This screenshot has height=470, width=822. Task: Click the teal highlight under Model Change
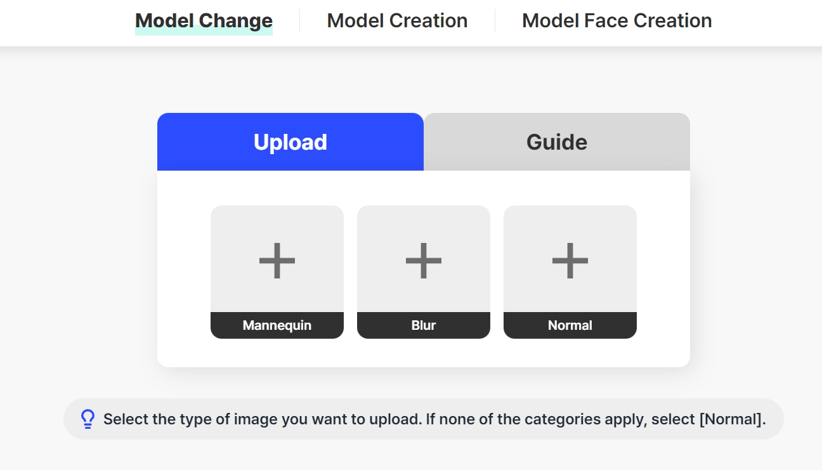tap(204, 30)
